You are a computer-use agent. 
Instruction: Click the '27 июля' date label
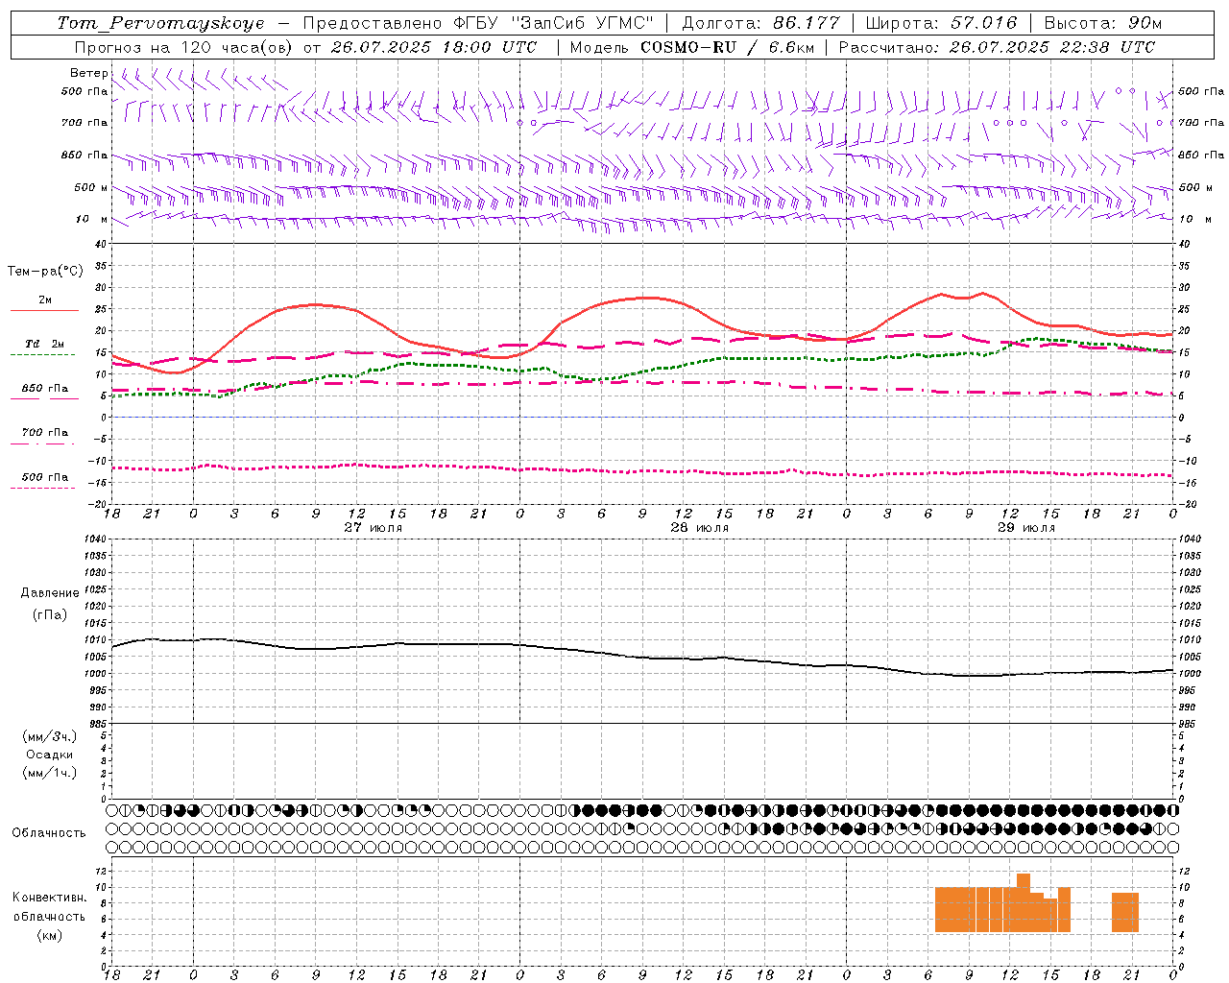[374, 527]
